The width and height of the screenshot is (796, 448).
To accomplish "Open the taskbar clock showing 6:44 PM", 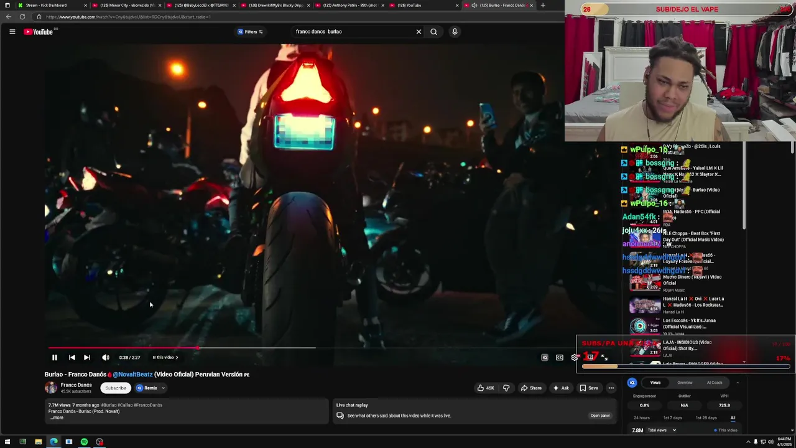I will [783, 442].
